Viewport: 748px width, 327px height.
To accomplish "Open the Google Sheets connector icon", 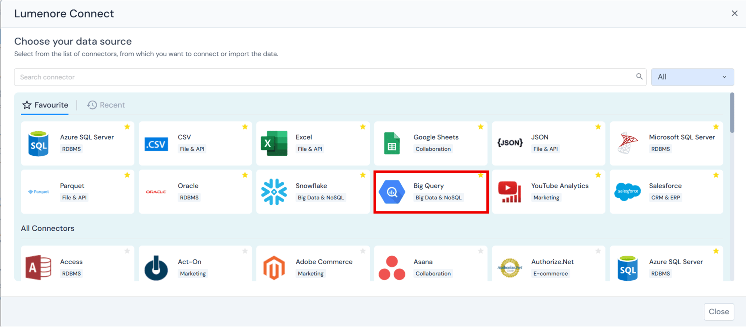I will [392, 143].
